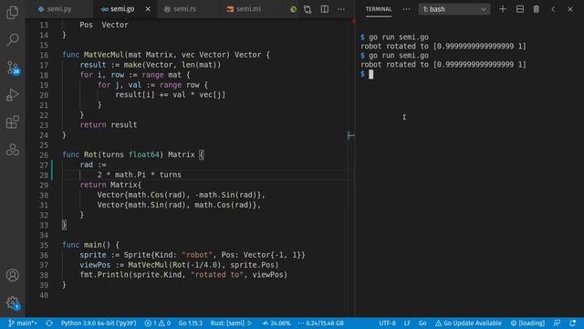Open the Manage gear icon
This screenshot has width=584, height=329.
click(13, 303)
